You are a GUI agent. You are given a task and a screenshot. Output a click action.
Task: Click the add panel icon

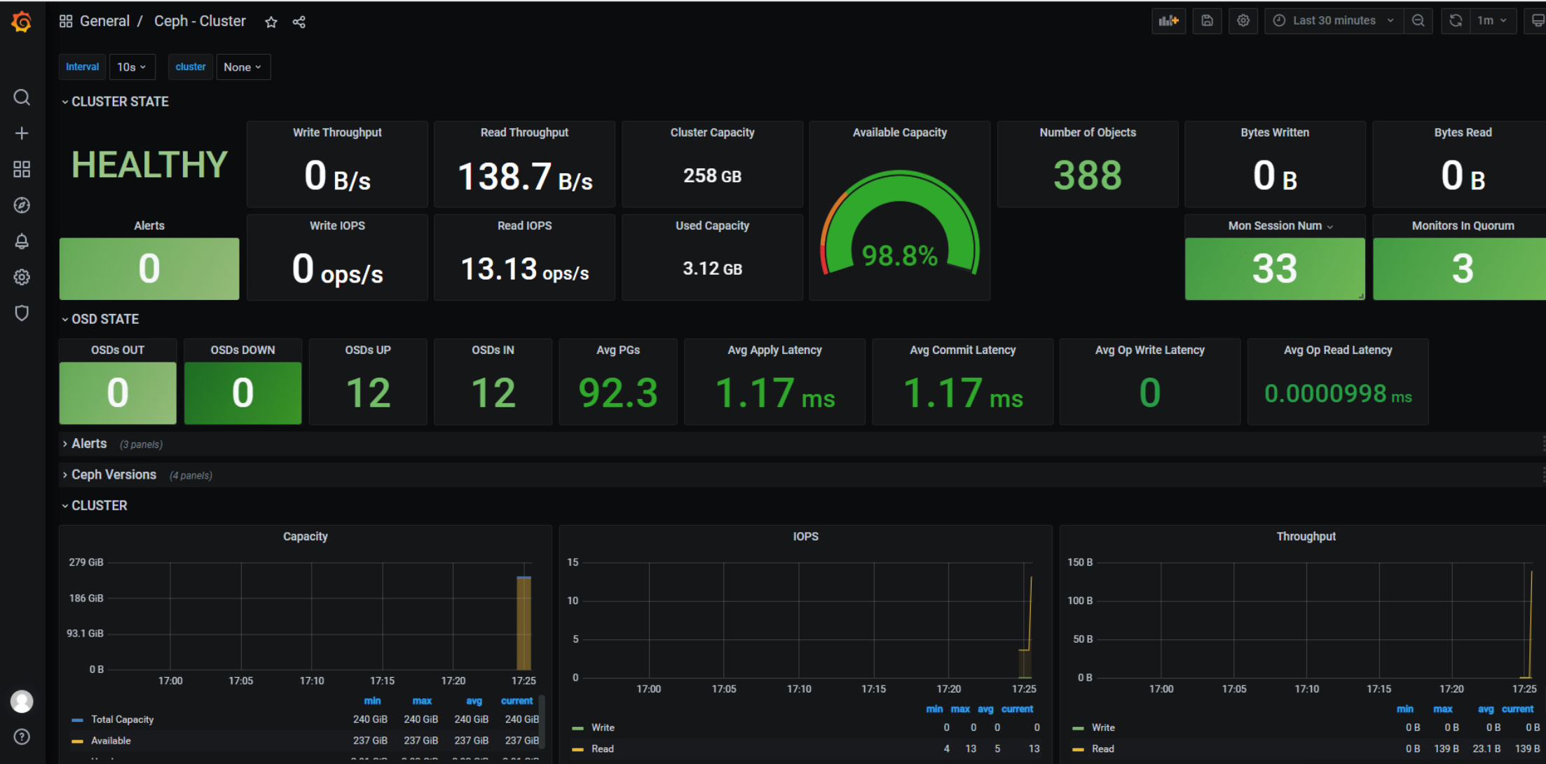pos(1168,21)
